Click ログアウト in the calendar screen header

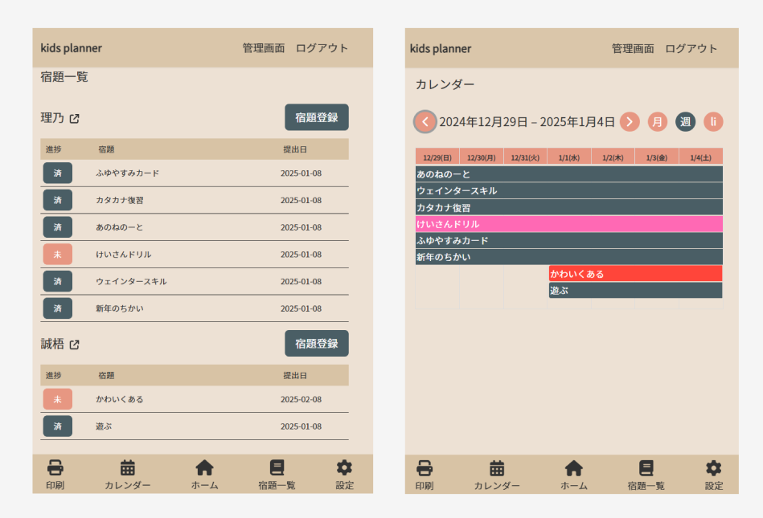(x=691, y=48)
